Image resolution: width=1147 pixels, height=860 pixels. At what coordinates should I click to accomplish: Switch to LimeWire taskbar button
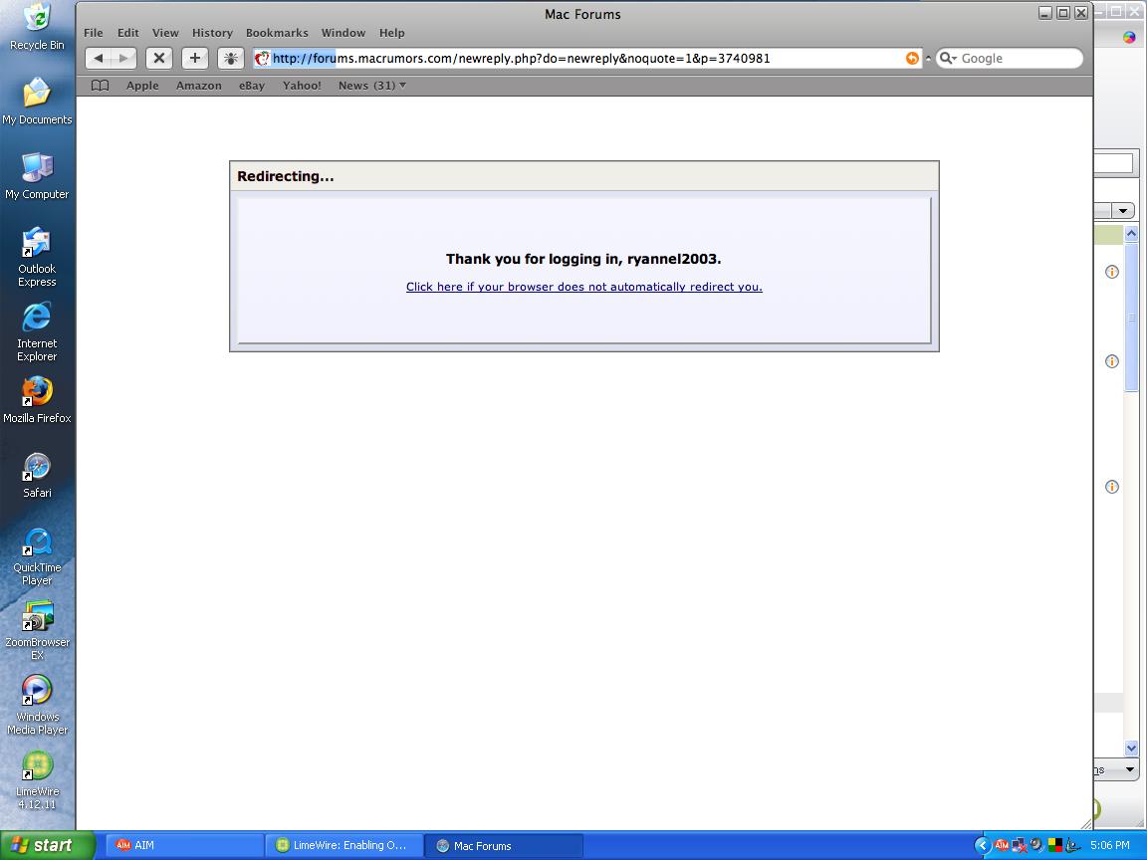coord(344,845)
